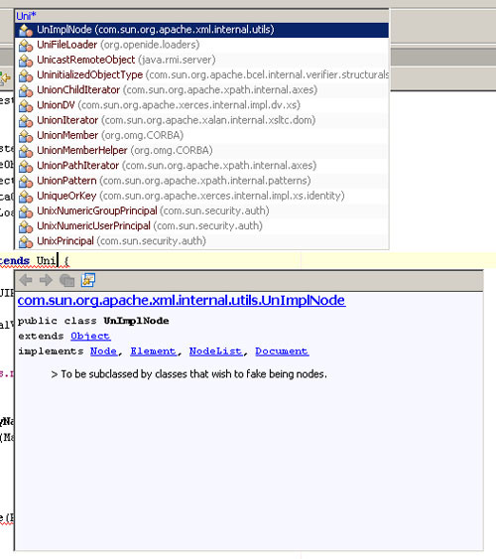The image size is (496, 559).
Task: Open the NodeList interface link
Action: [x=216, y=351]
